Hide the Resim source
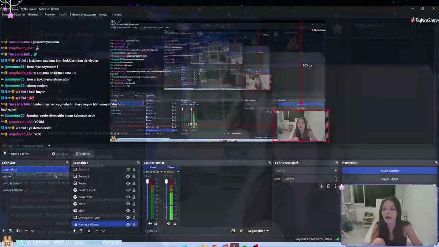Viewport: 439px width, 247px height. point(128,183)
